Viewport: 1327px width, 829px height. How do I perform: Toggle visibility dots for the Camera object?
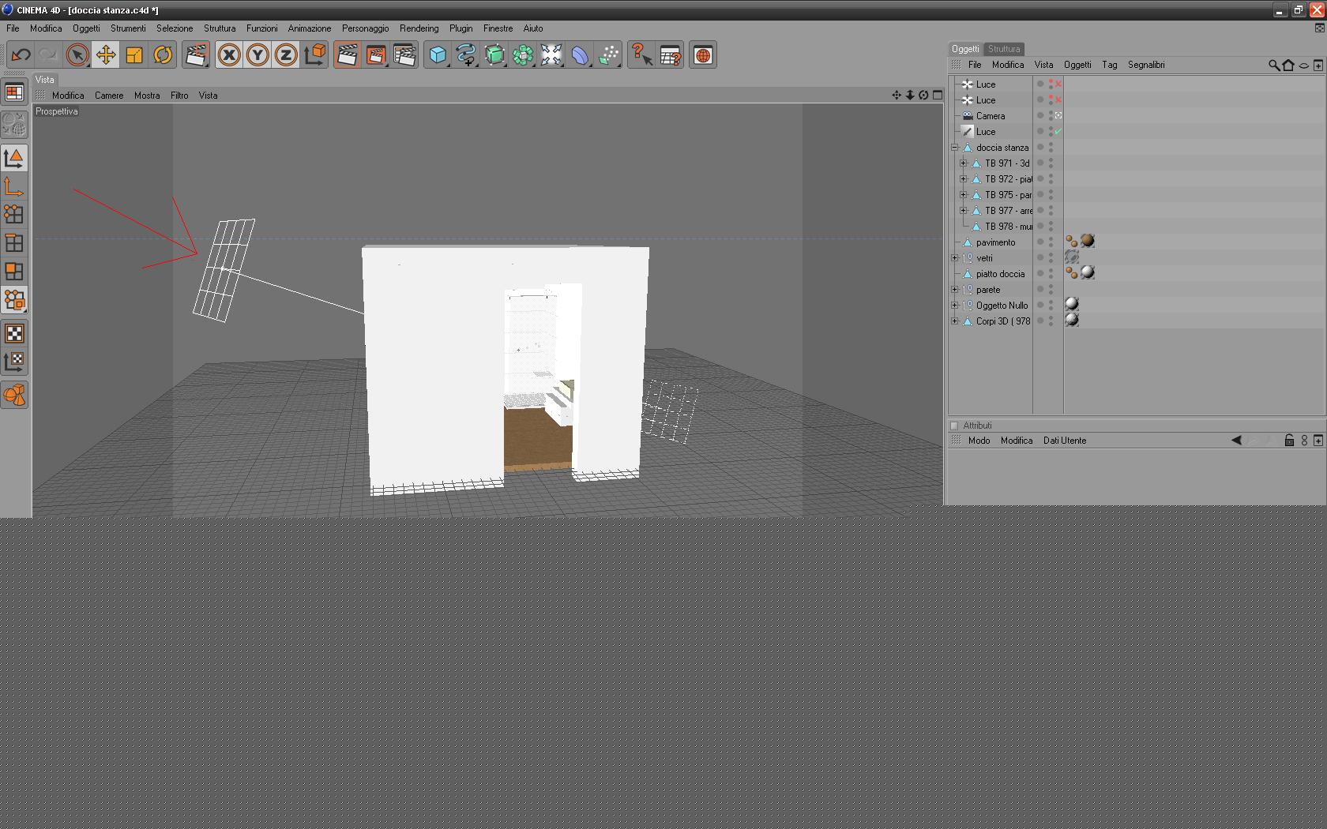(1051, 116)
